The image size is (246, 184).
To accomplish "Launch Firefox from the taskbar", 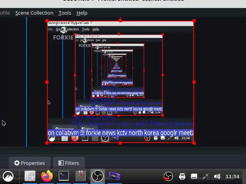I will pos(47,176).
